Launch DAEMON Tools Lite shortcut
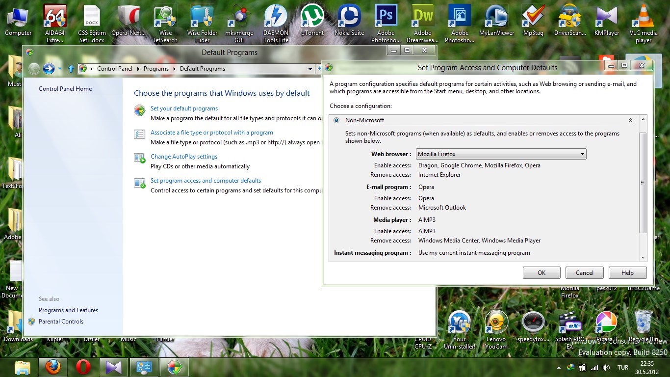670x377 pixels. 276,23
